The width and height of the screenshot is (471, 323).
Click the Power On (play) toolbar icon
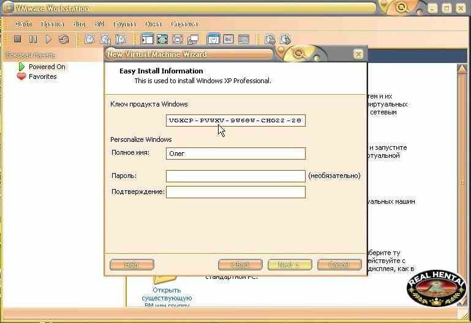(x=48, y=39)
